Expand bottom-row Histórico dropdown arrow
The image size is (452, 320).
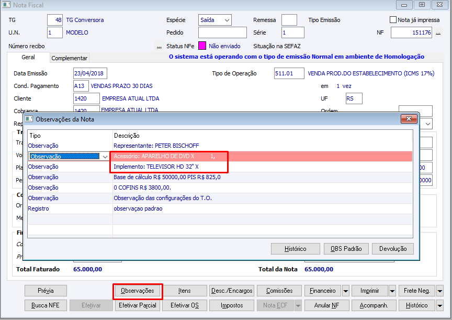(440, 305)
